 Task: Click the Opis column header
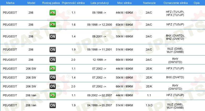197,3
